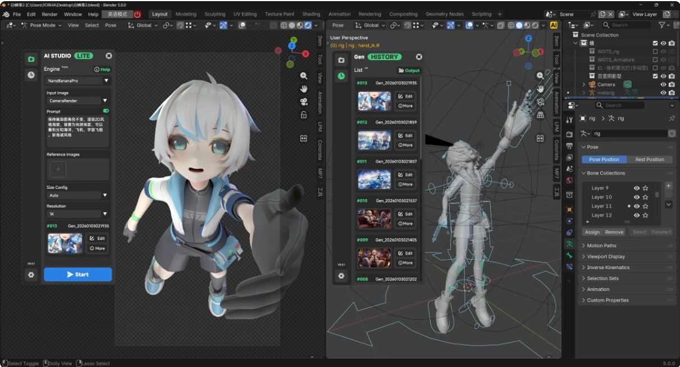Open the AI Studio history clock icon
Screen dimensions: 680x367
coord(31,75)
